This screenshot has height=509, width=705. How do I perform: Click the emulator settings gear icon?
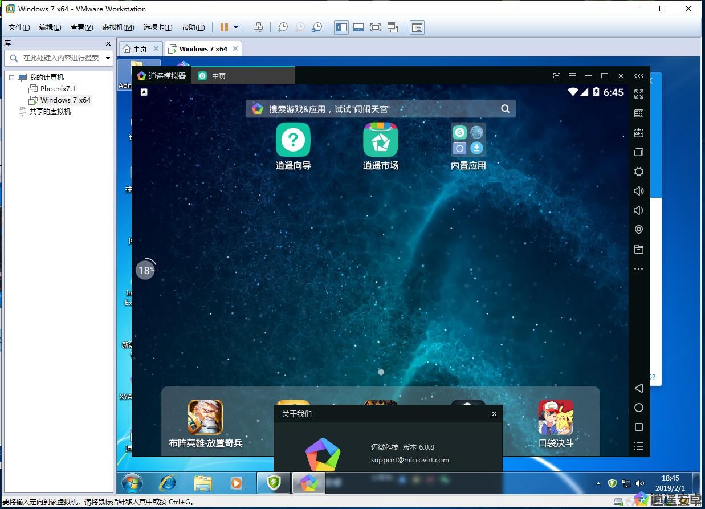pos(639,172)
